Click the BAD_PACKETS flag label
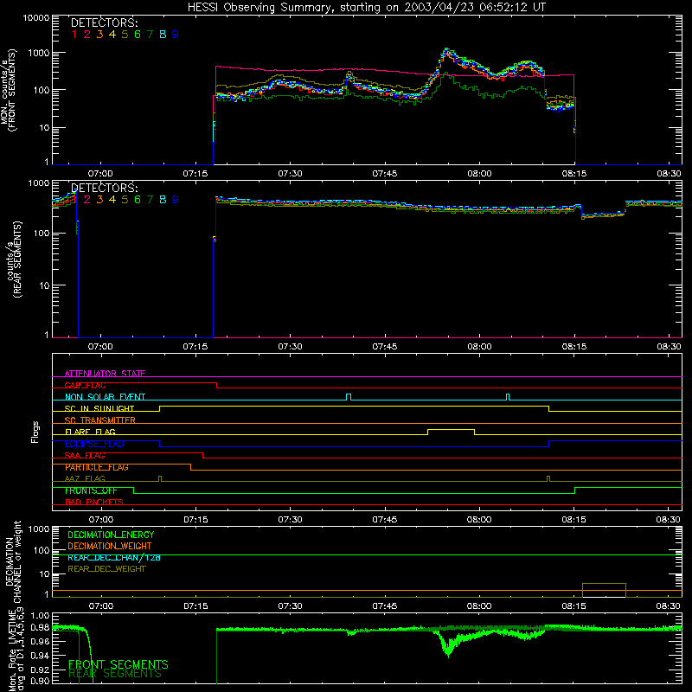 coord(94,503)
